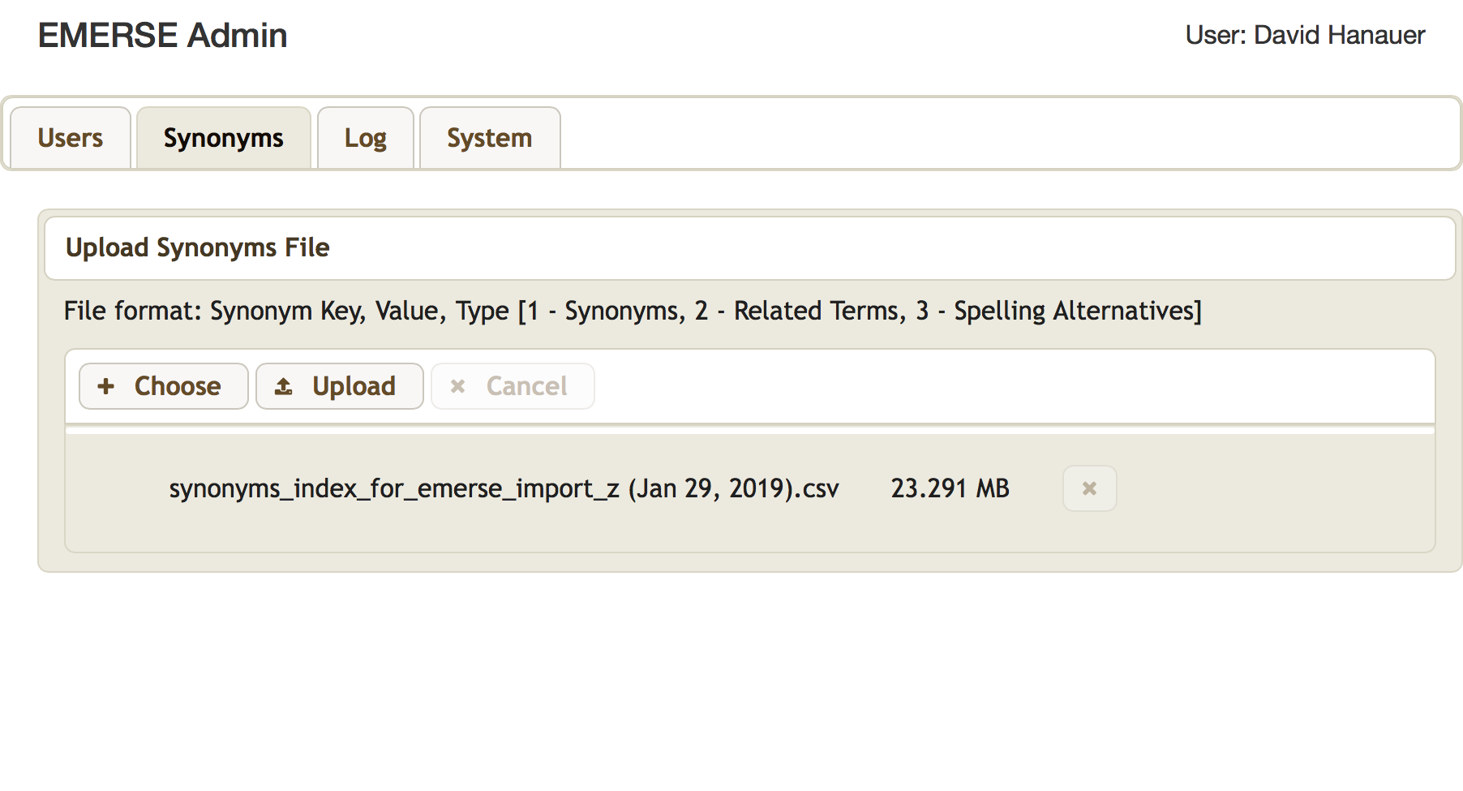Remove the synonyms csv file from queue

[1090, 488]
